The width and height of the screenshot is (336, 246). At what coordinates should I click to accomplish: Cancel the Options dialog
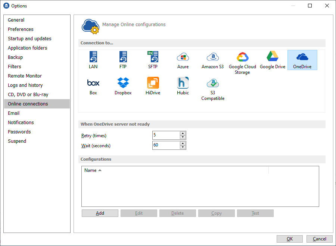[x=320, y=239]
